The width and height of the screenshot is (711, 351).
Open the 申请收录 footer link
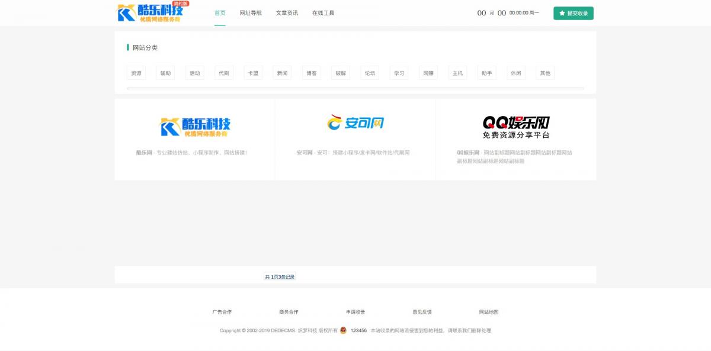click(355, 312)
